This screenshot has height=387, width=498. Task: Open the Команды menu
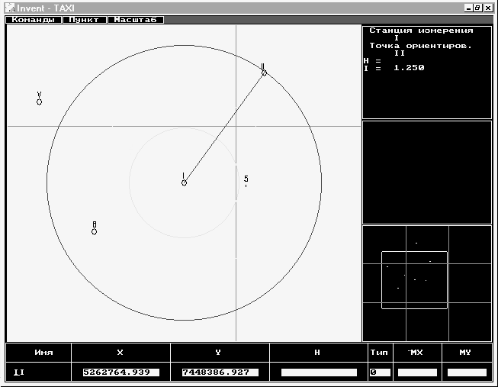(x=34, y=20)
